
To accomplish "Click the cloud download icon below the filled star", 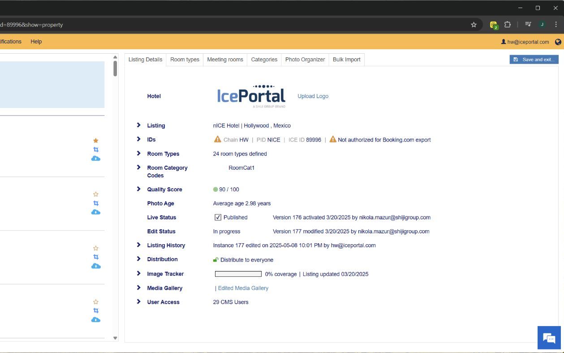I will pos(95,159).
